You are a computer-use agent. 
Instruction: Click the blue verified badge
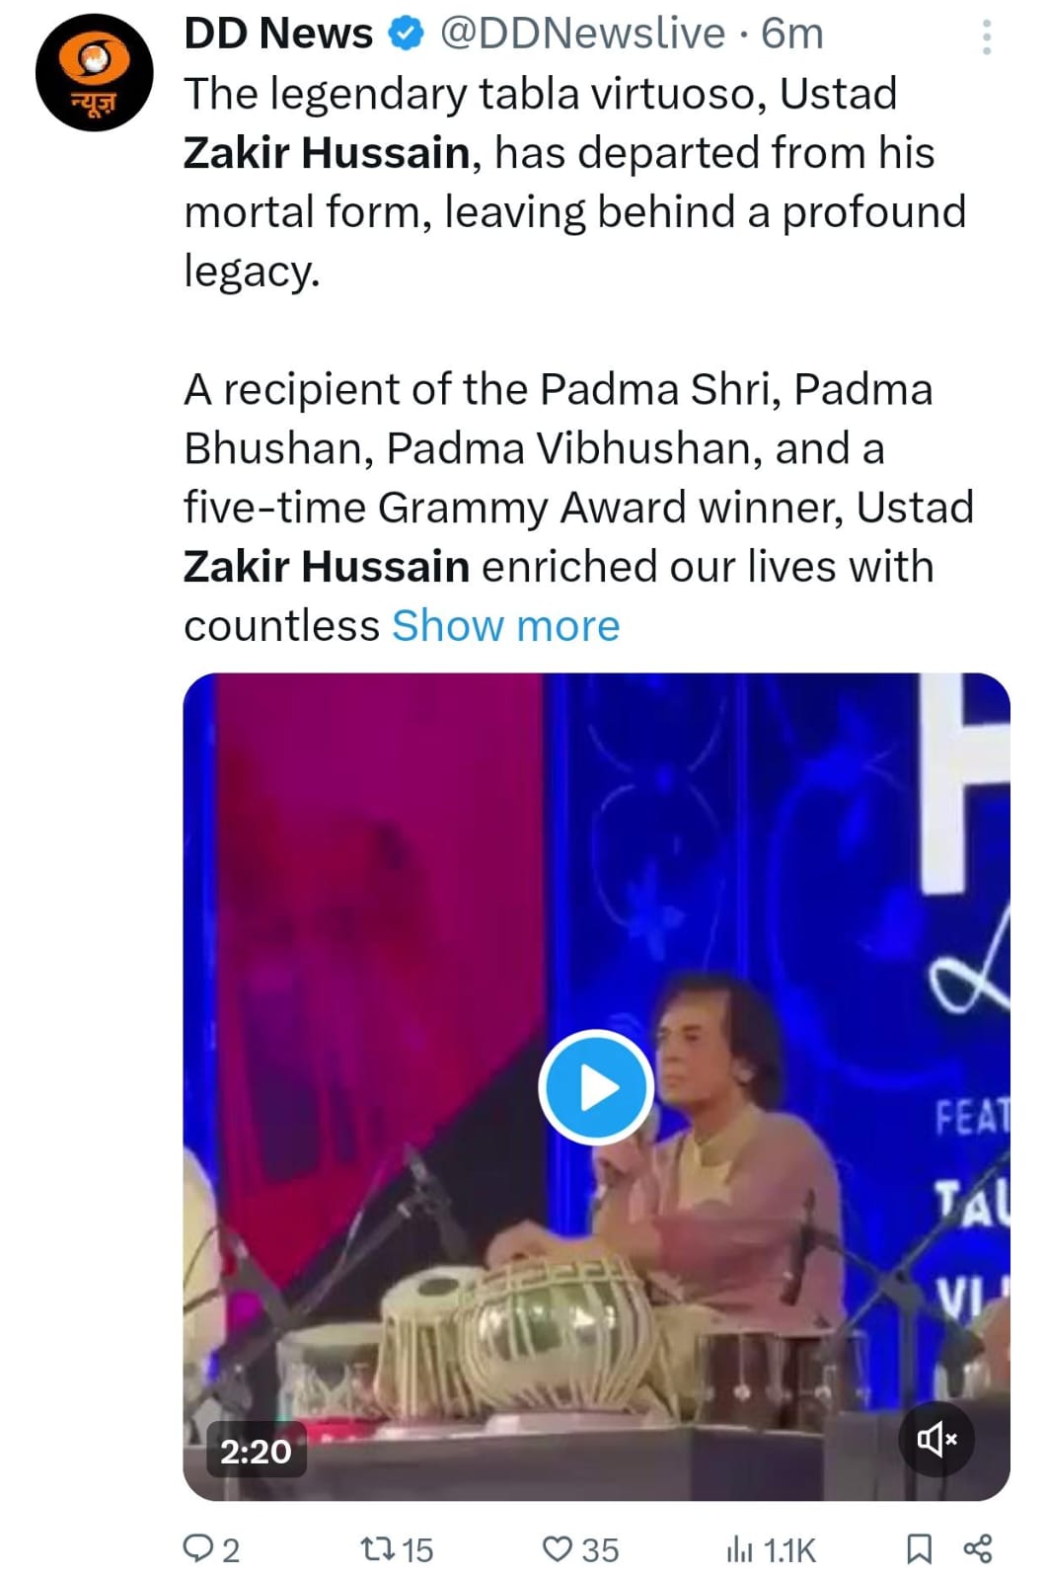(406, 35)
